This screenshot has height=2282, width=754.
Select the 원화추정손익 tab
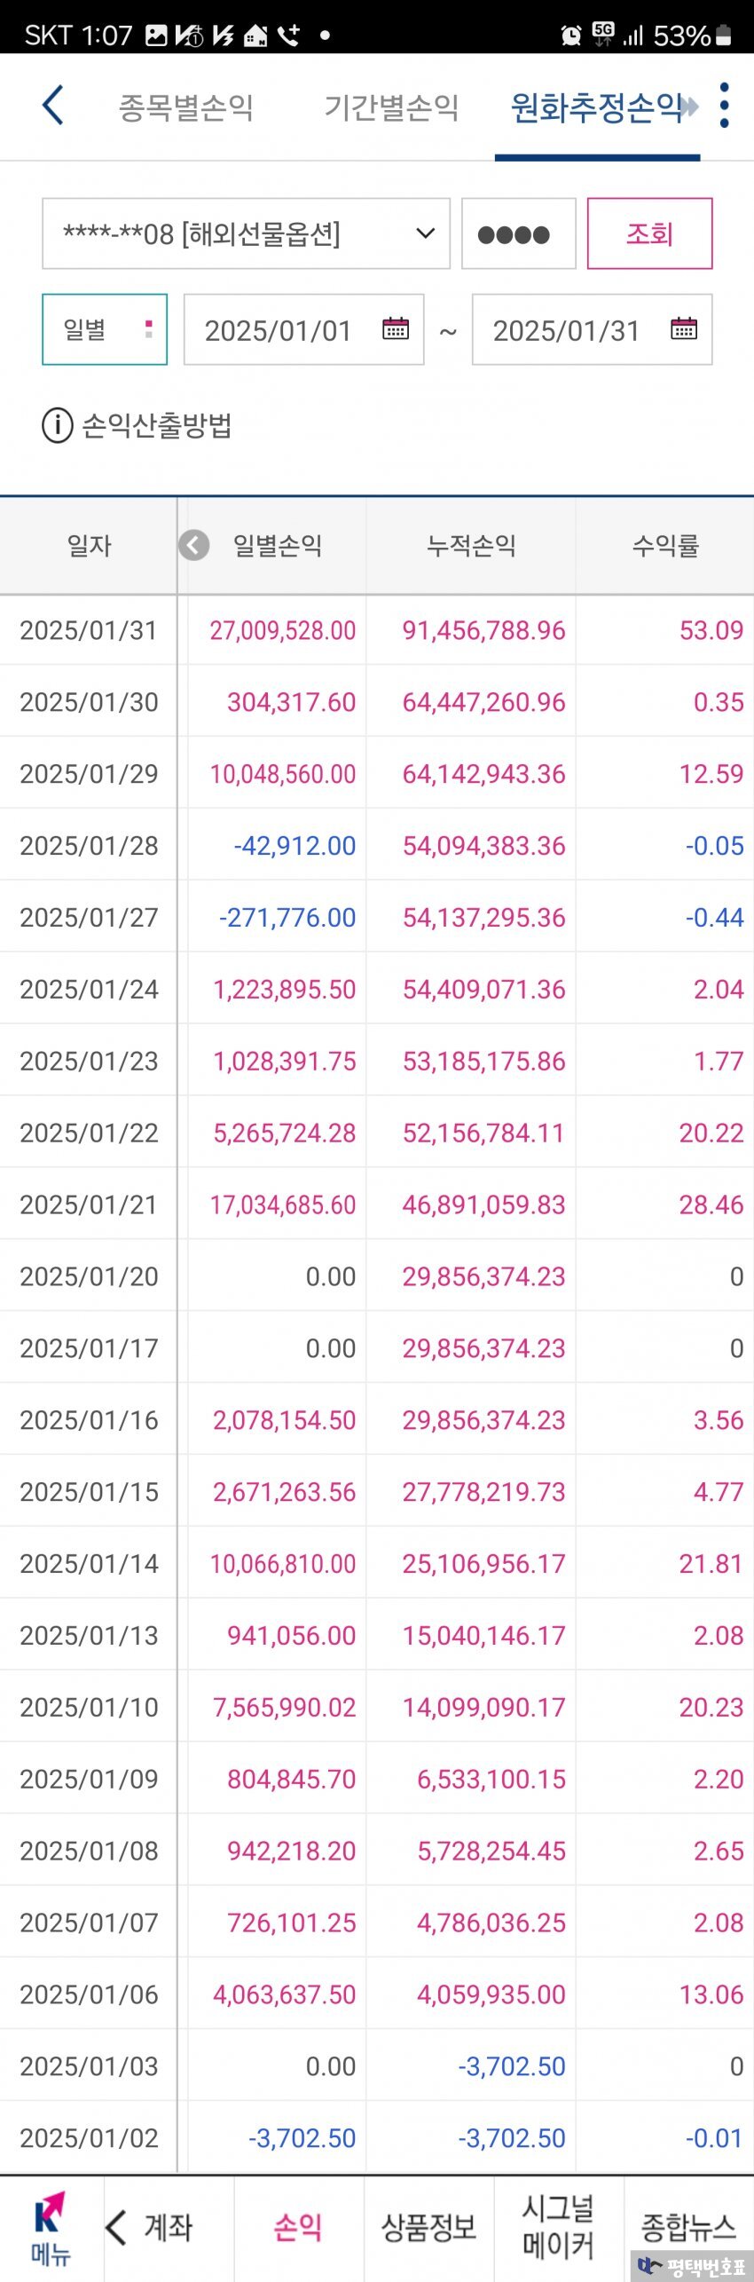[x=594, y=107]
